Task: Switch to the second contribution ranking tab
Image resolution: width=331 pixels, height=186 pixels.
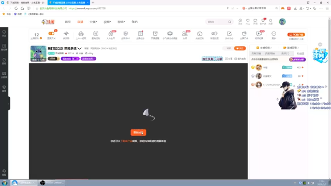Action: pos(270,54)
